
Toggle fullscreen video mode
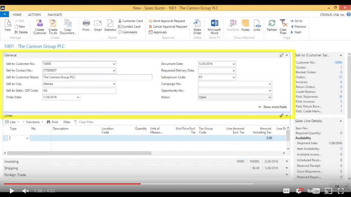tap(341, 191)
